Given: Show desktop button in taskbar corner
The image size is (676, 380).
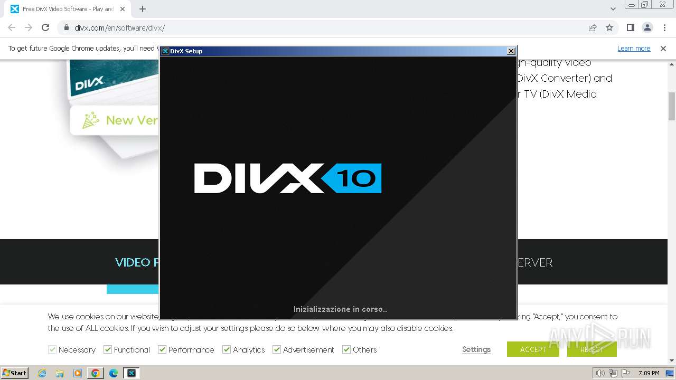Looking at the screenshot, I should (x=670, y=373).
